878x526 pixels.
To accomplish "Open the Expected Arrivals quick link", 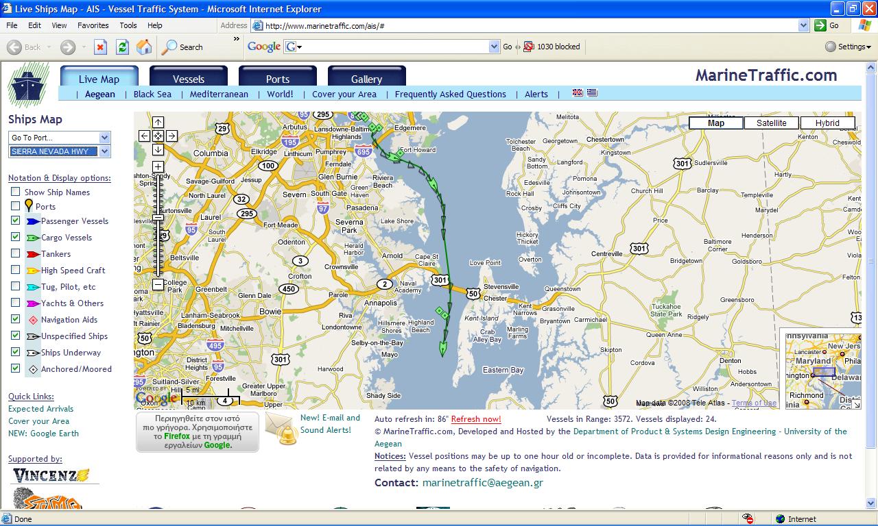I will pyautogui.click(x=40, y=409).
